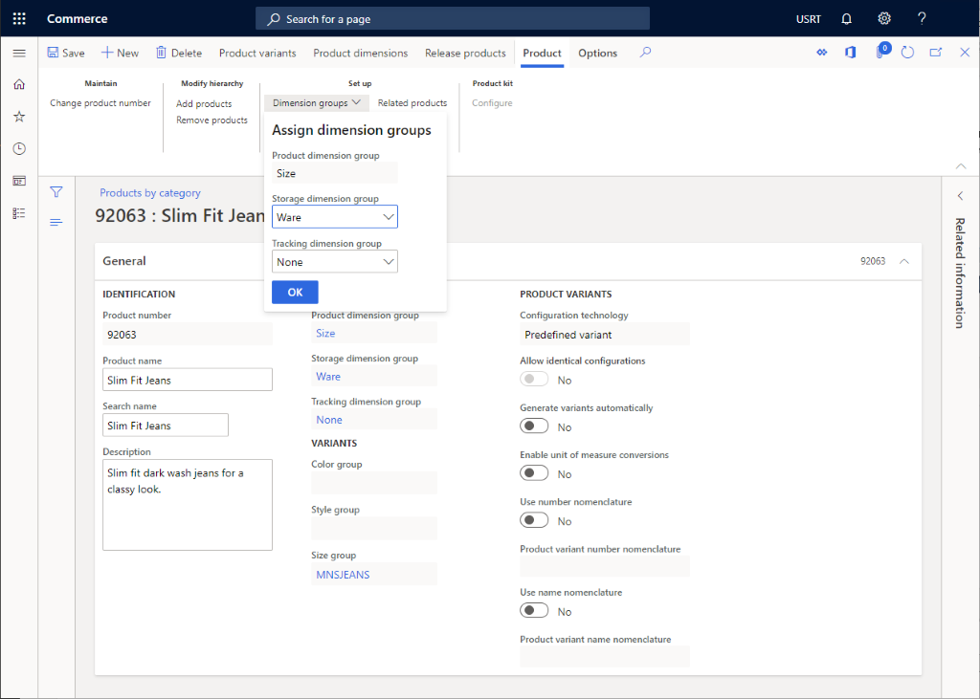Toggle Generate variants automatically to Yes

point(533,425)
